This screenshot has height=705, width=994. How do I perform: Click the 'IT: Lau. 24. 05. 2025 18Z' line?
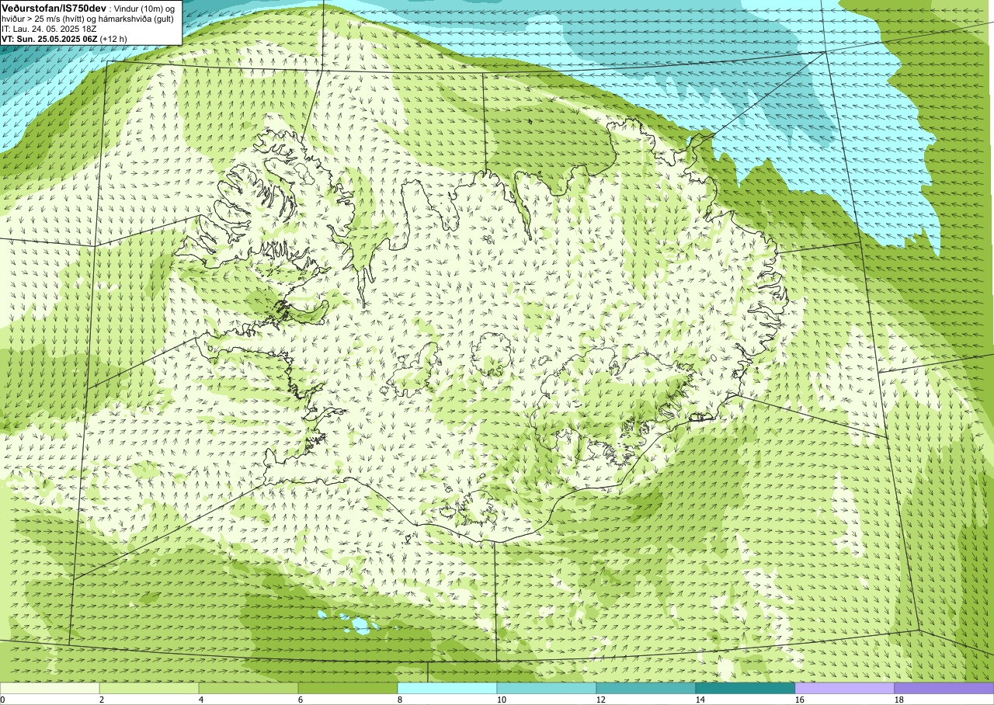coord(49,28)
